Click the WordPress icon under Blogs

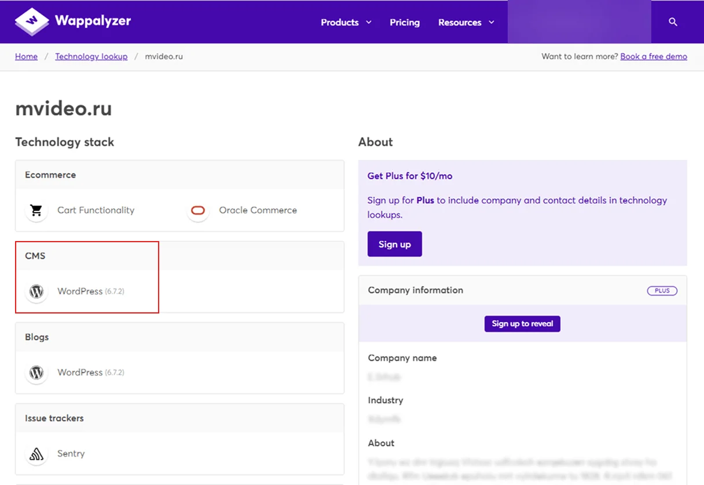36,373
